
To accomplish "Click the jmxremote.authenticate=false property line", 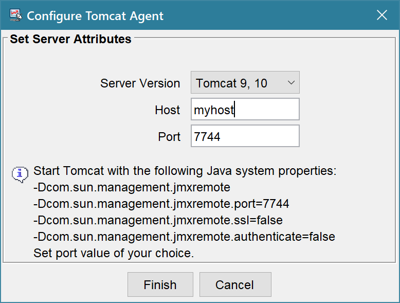I will pos(184,237).
